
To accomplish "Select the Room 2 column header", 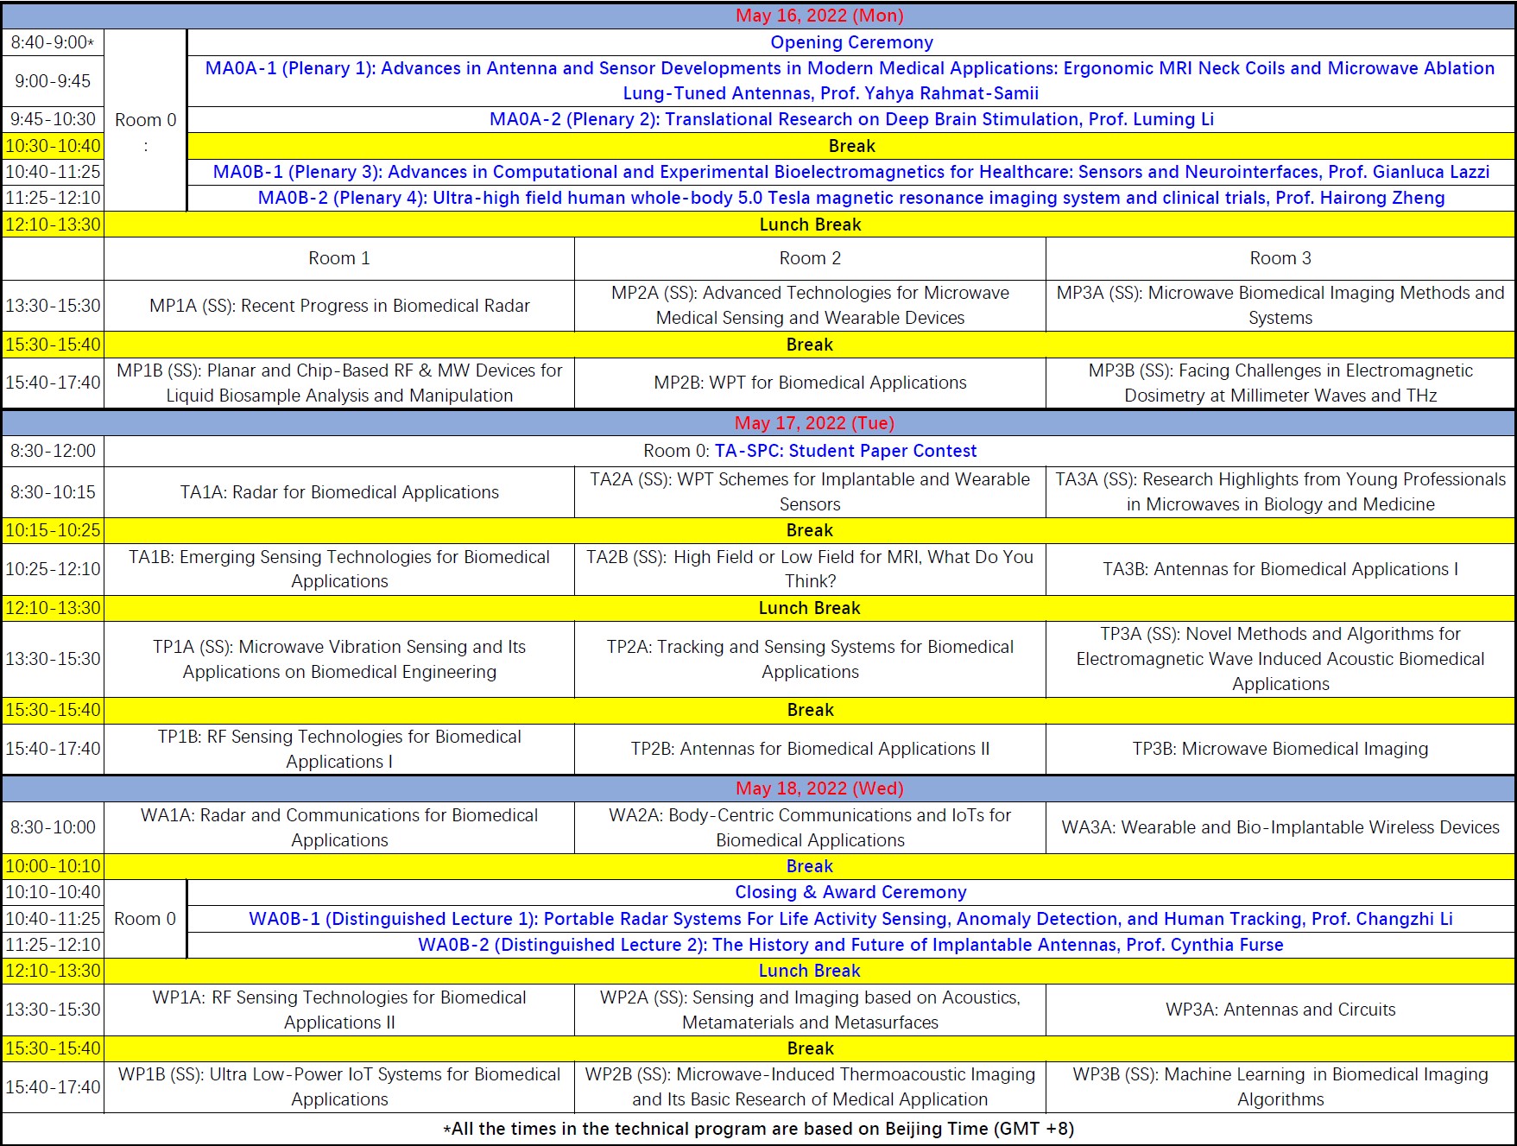I will [810, 258].
